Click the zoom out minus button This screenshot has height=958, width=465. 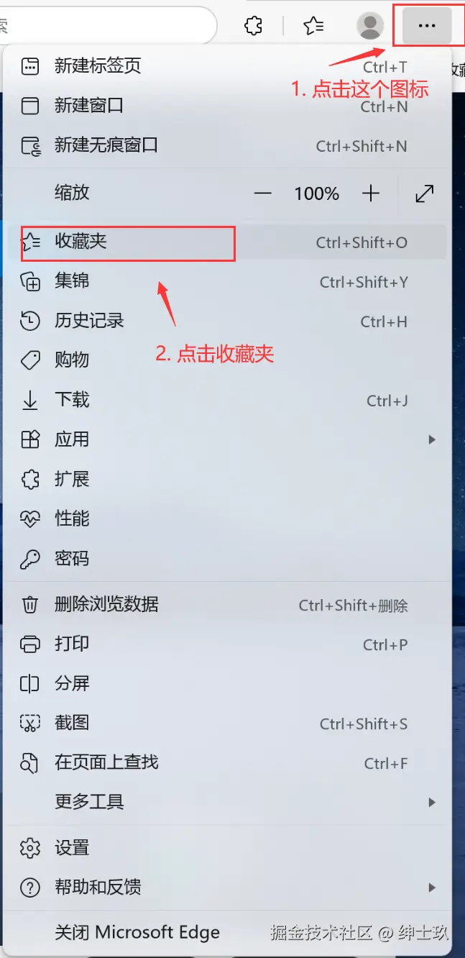263,193
